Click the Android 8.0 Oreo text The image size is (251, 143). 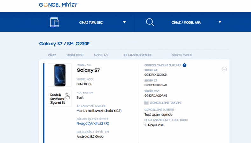(x=90, y=136)
